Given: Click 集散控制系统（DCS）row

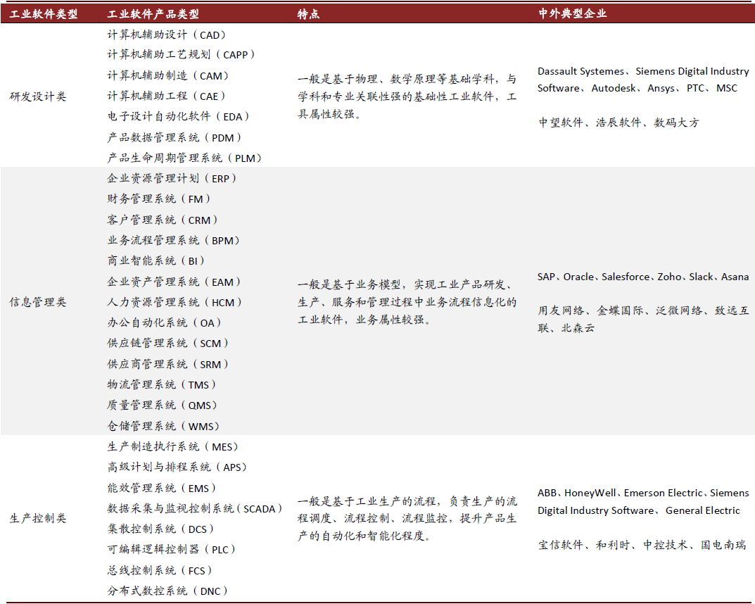Looking at the screenshot, I should coord(160,529).
